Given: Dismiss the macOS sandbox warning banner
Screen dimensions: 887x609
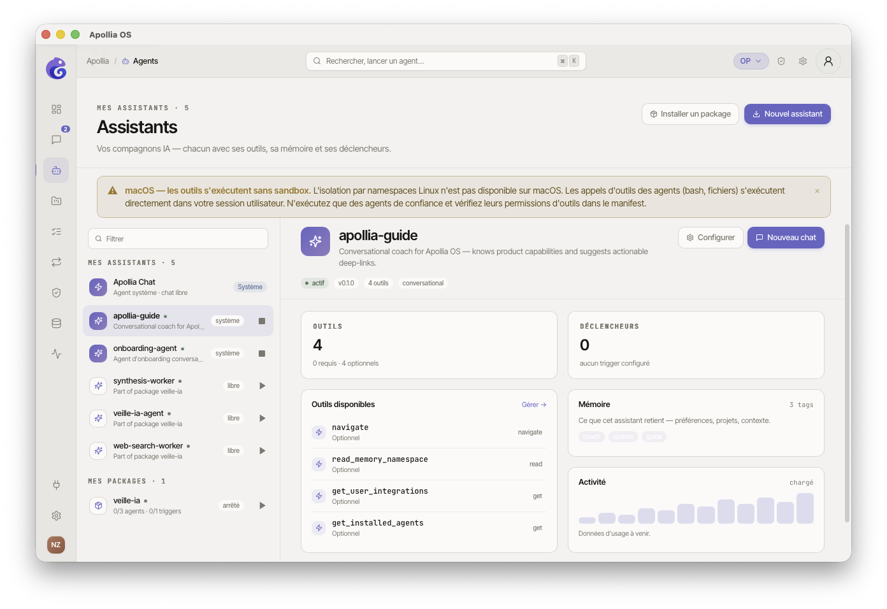Looking at the screenshot, I should pyautogui.click(x=817, y=191).
